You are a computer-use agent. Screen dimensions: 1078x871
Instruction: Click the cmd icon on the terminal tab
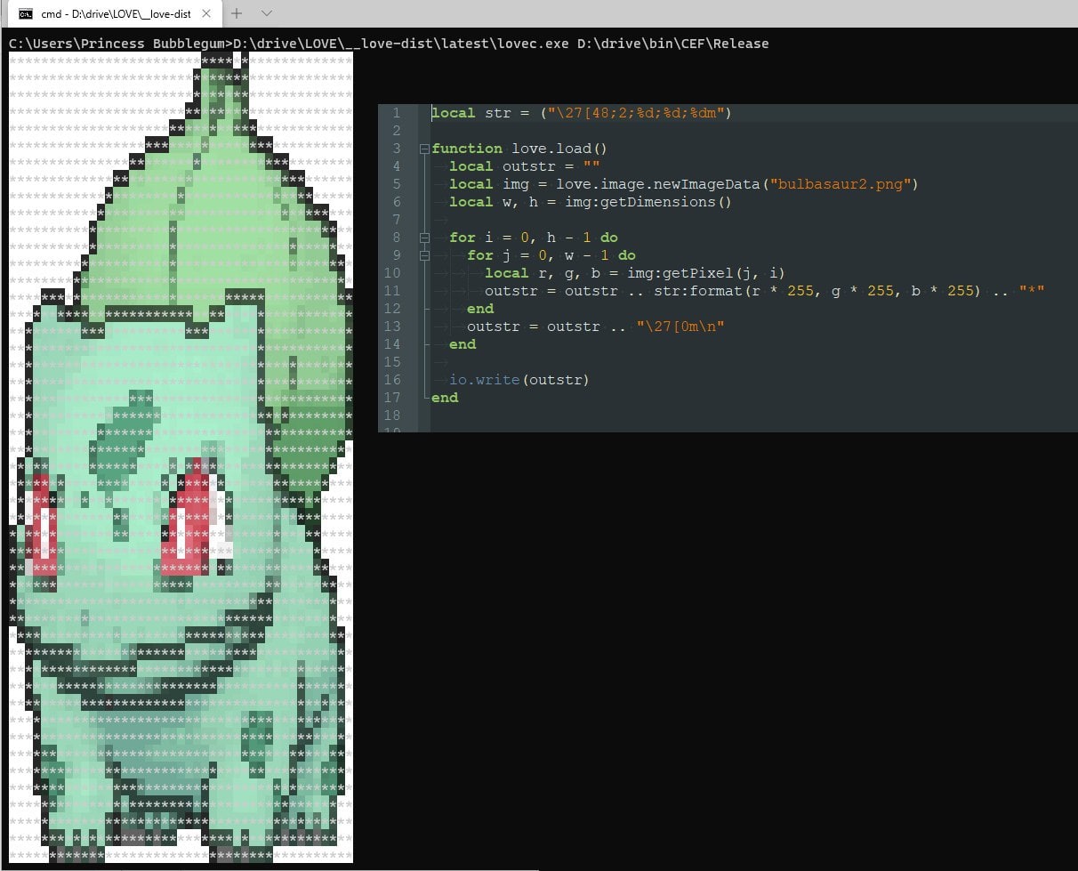pos(27,14)
